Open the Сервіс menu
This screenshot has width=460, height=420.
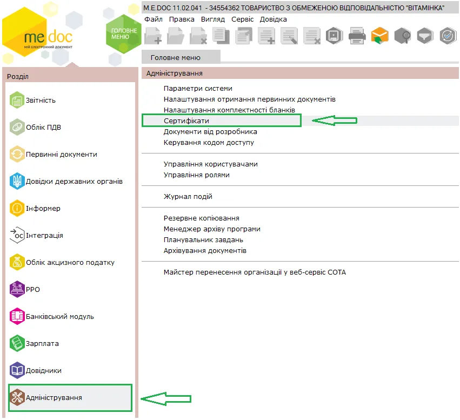coord(242,19)
